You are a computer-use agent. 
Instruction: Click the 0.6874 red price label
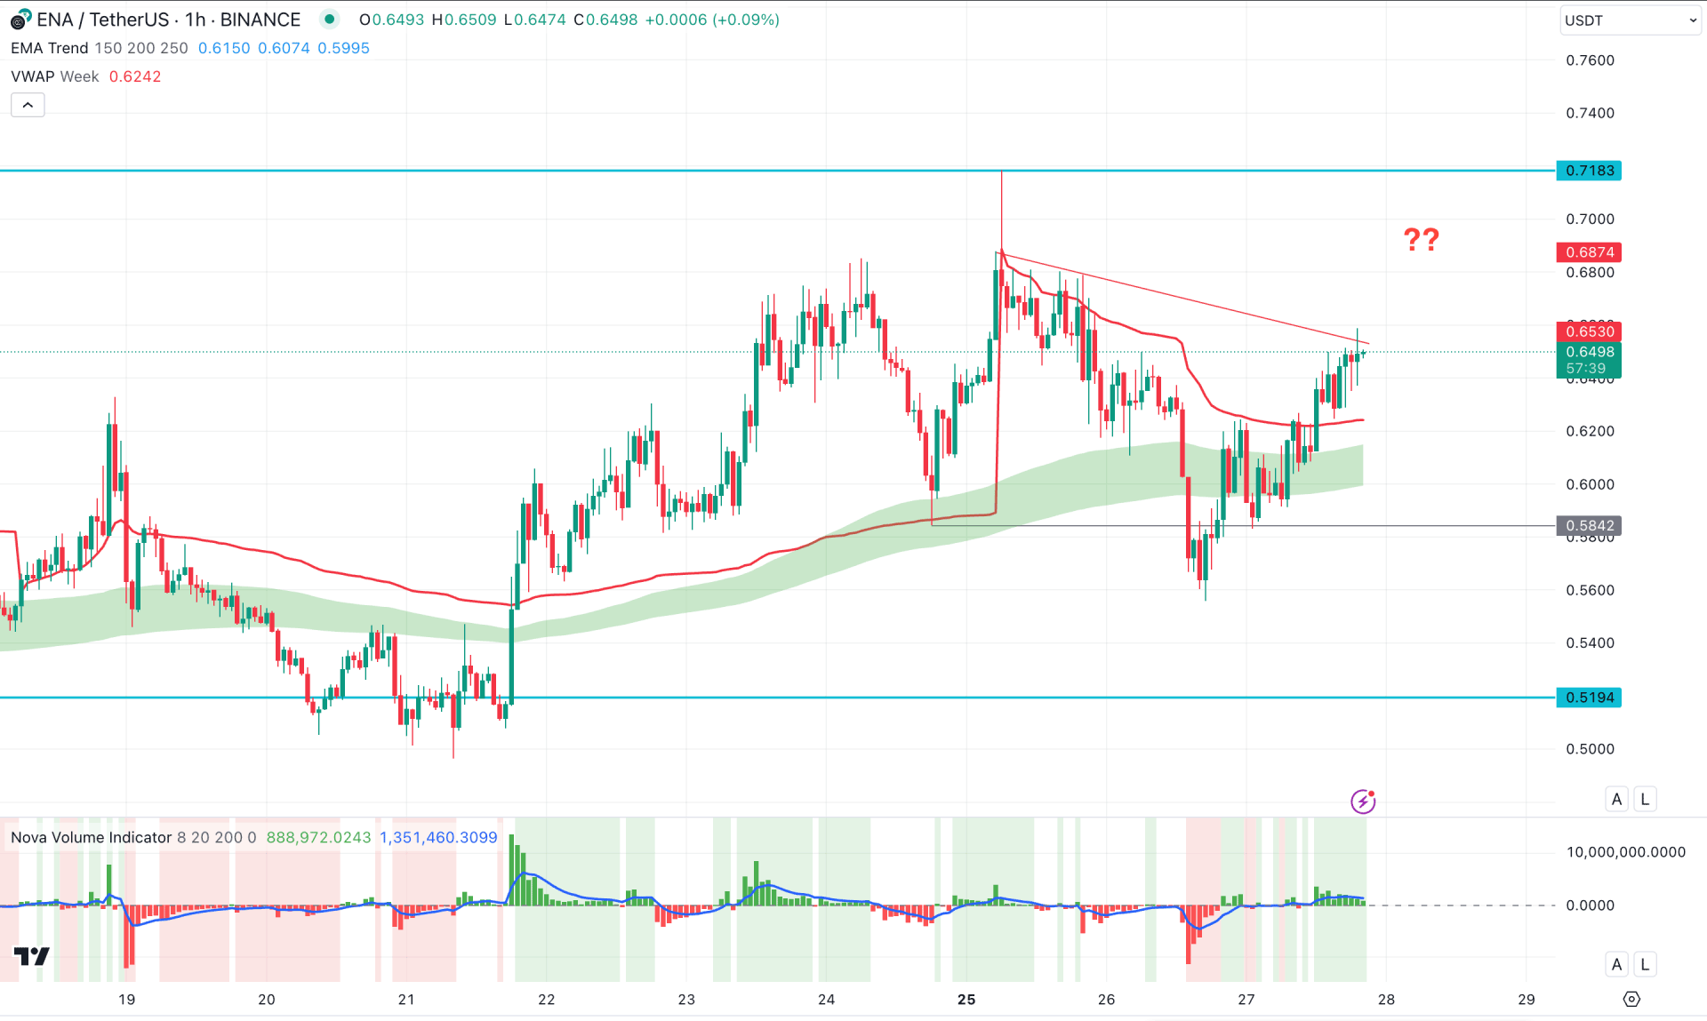coord(1589,252)
